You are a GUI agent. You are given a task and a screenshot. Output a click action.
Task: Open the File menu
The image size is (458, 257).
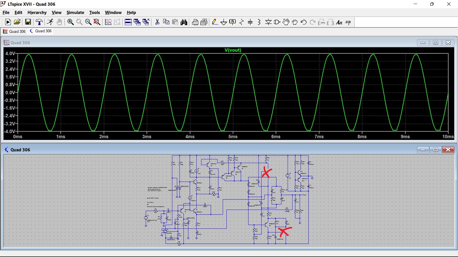6,13
